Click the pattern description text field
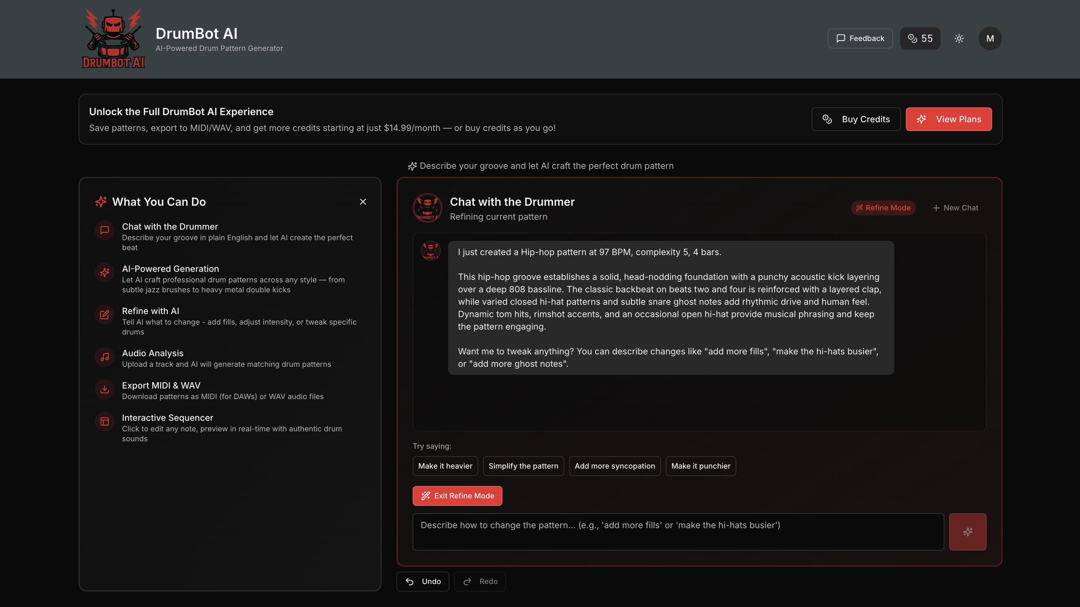Screen dimensions: 1080x607 (678, 532)
